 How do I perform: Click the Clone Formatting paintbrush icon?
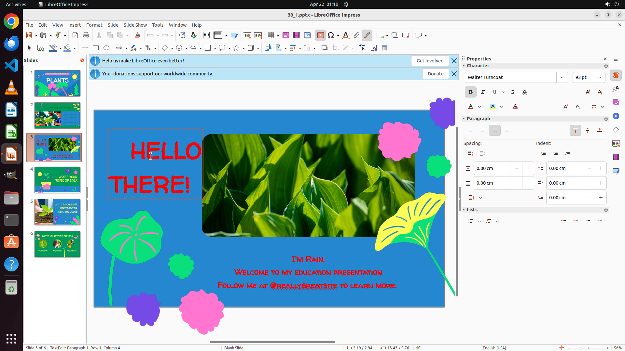click(x=137, y=35)
